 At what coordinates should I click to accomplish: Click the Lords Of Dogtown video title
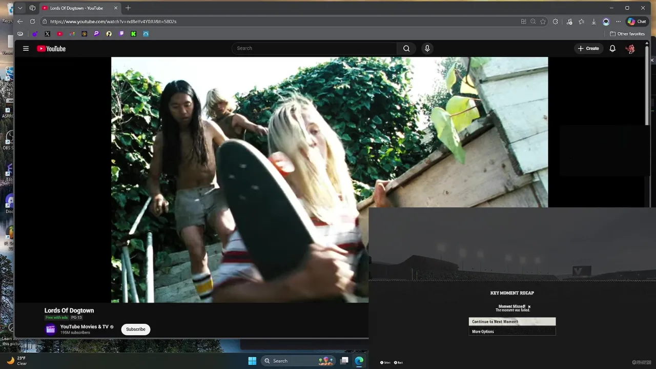pos(69,311)
